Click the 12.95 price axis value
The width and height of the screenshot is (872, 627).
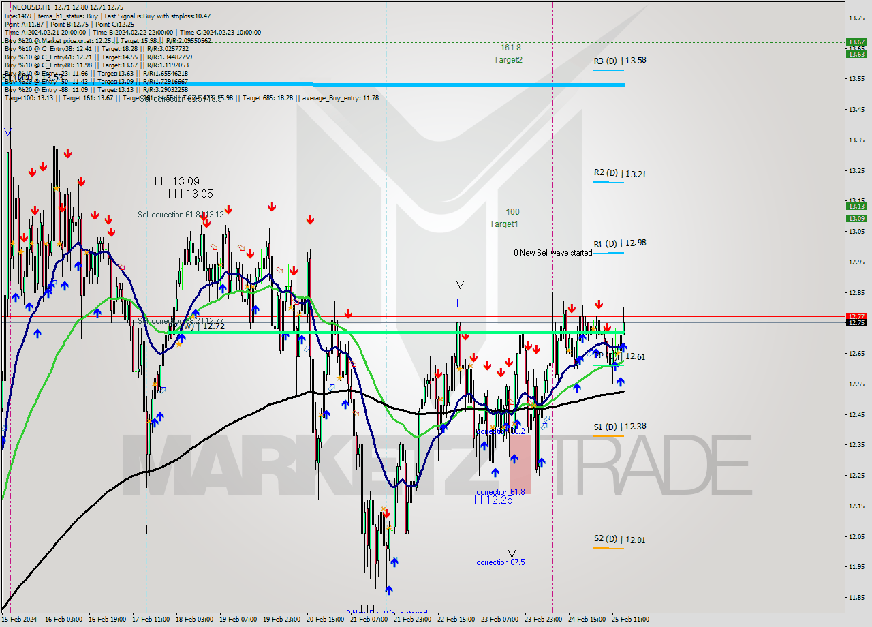[x=856, y=262]
